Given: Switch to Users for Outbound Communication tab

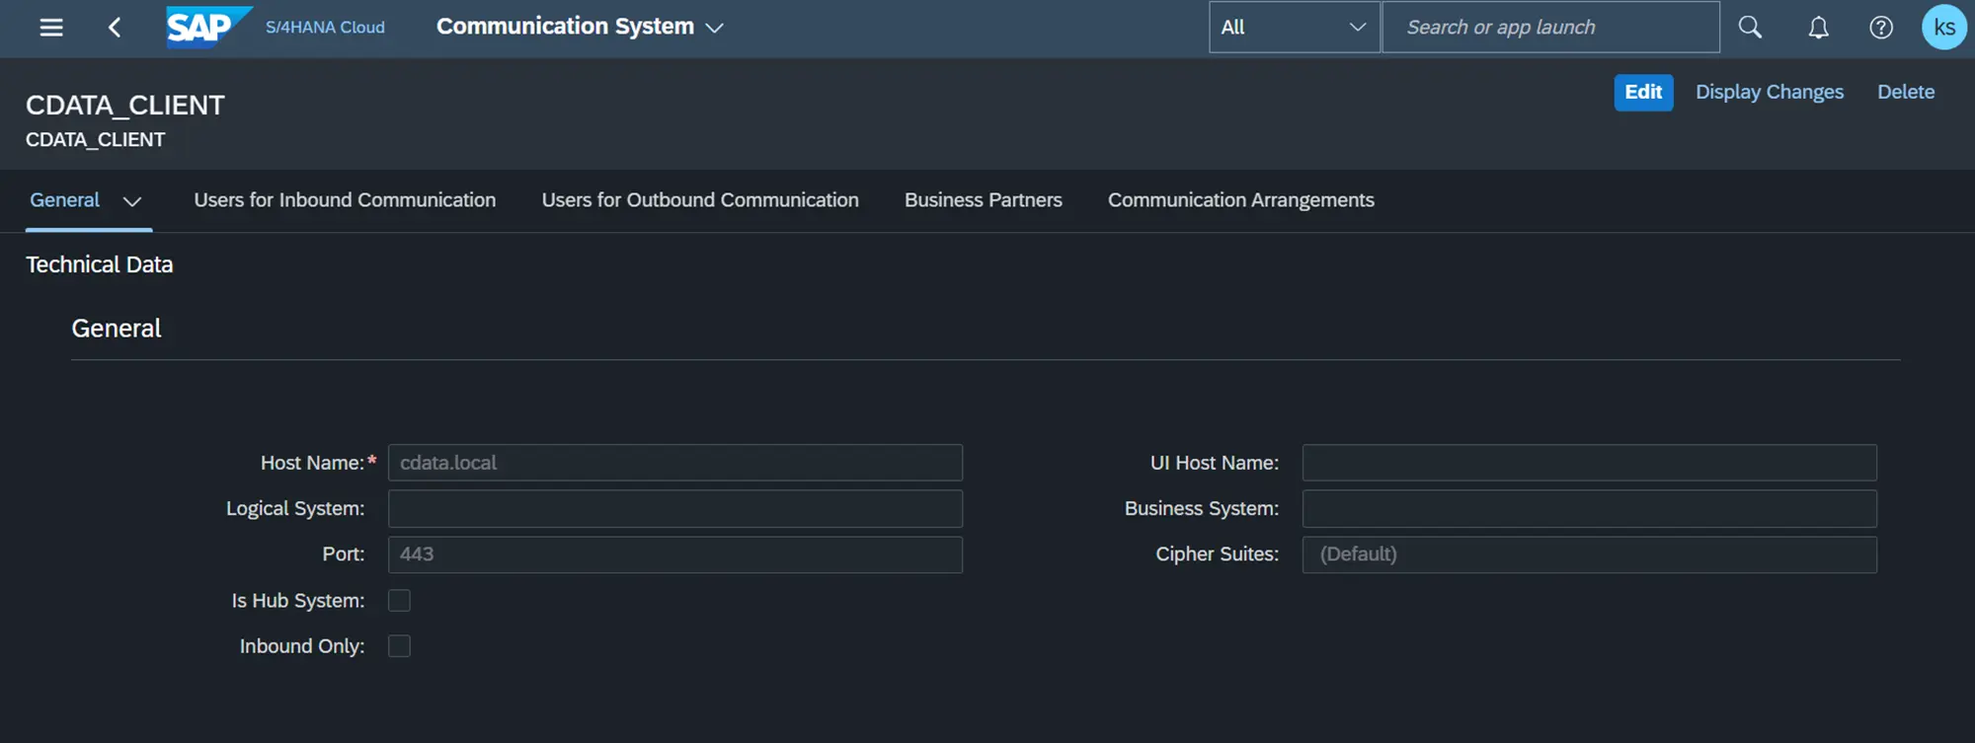Looking at the screenshot, I should [x=700, y=200].
